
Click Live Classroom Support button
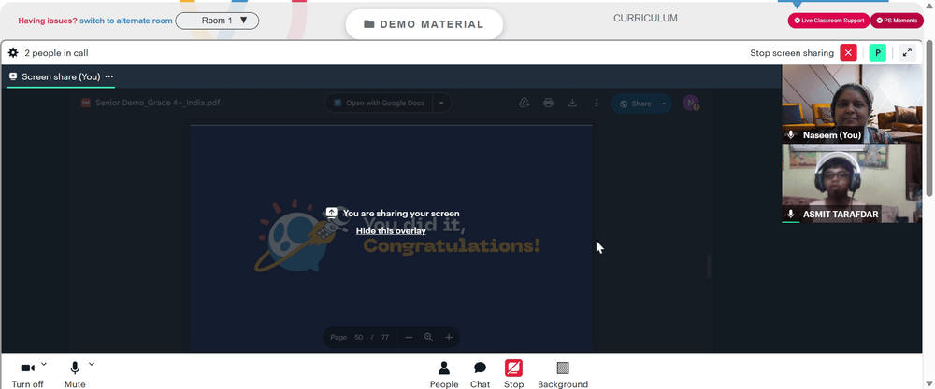click(828, 21)
